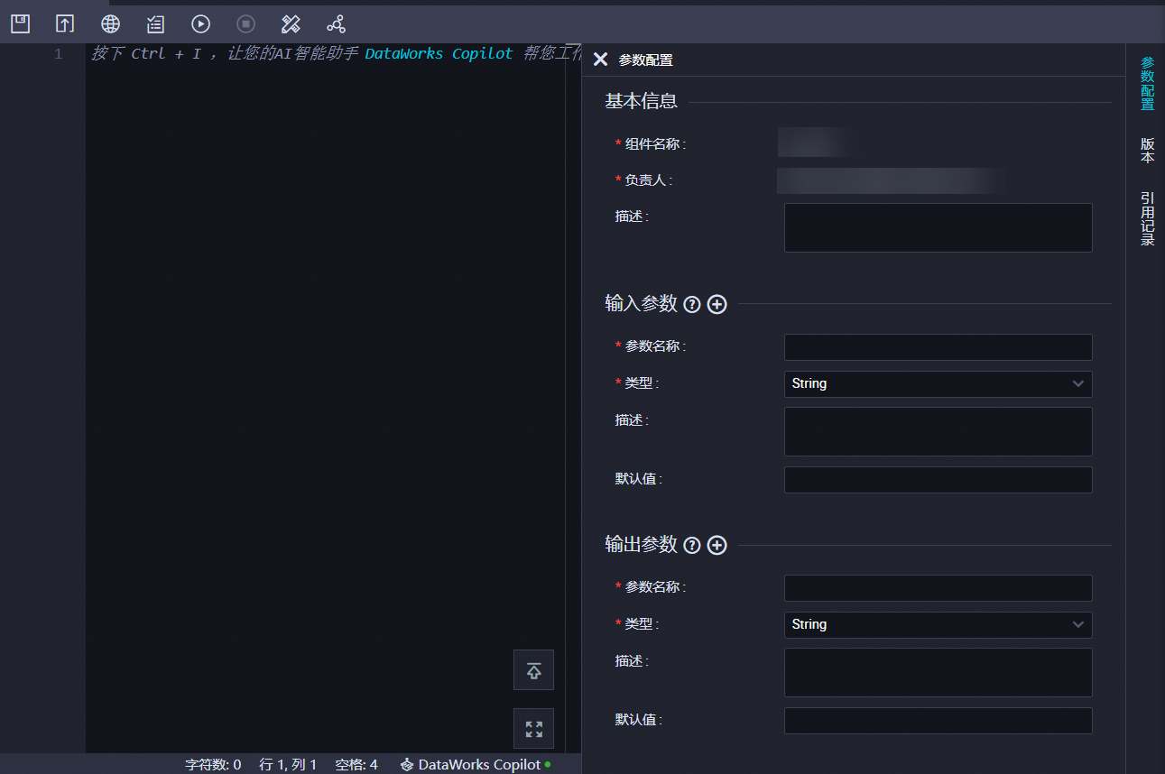Close the 参数配置 panel with the X
This screenshot has width=1165, height=774.
point(600,60)
